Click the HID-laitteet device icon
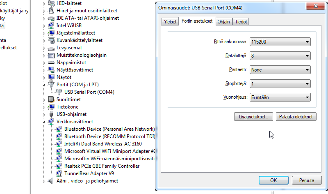Image resolution: width=328 pixels, height=194 pixels. [x=51, y=3]
